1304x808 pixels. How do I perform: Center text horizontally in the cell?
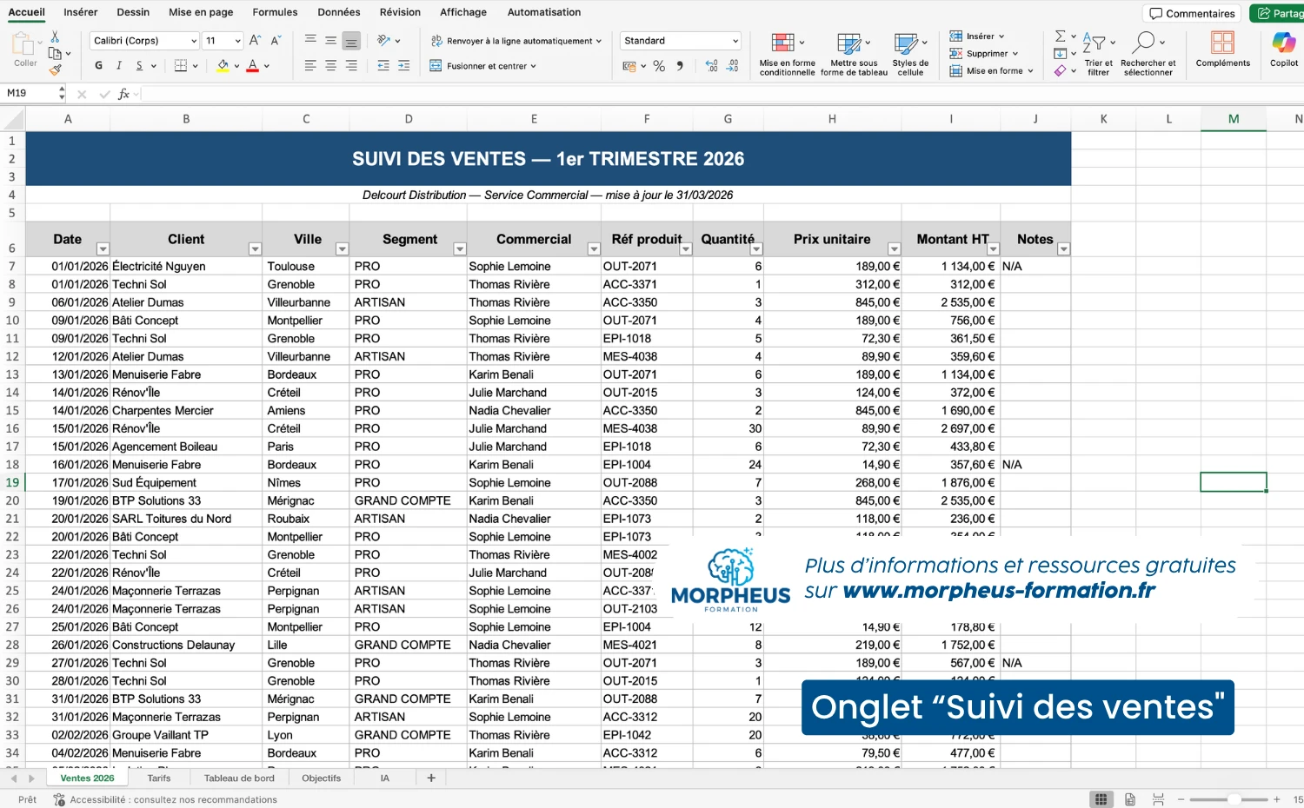(x=330, y=65)
